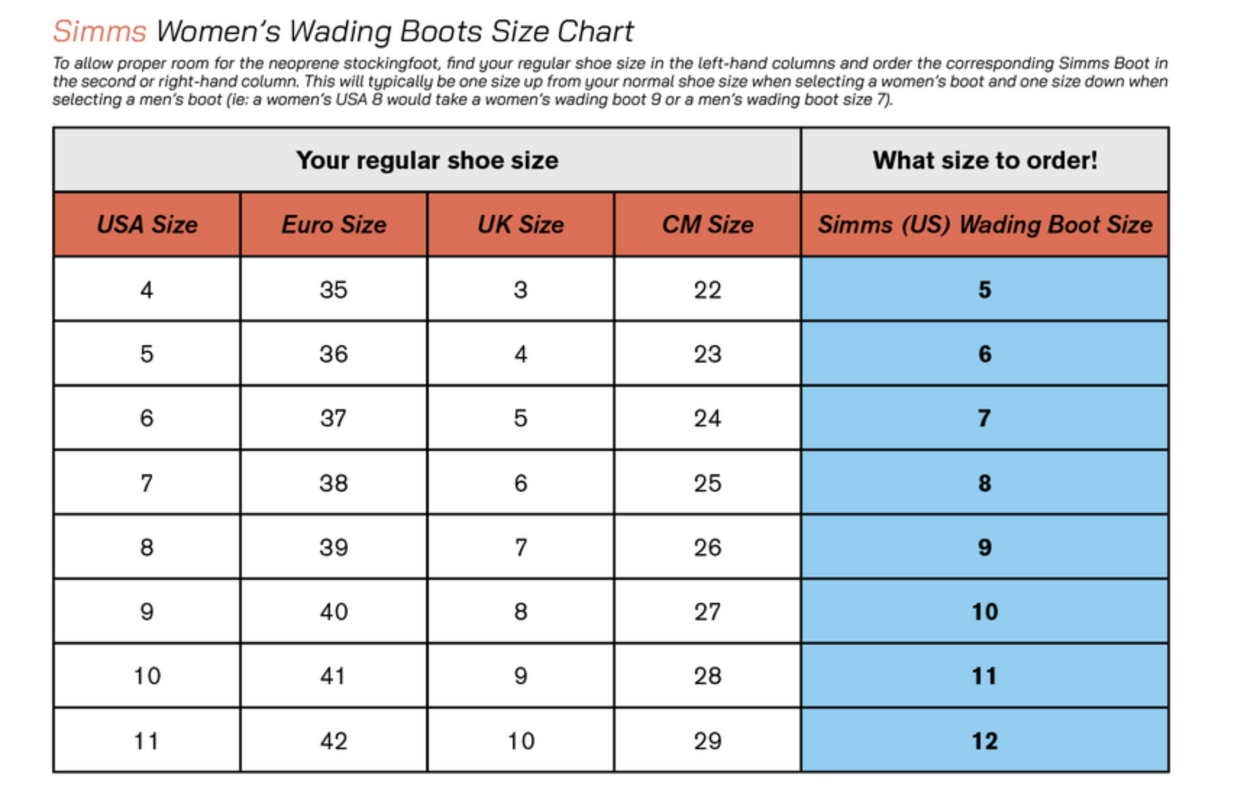The image size is (1260, 802).
Task: Select 'Simms (US) Wading Boot Size' header
Action: [x=985, y=224]
